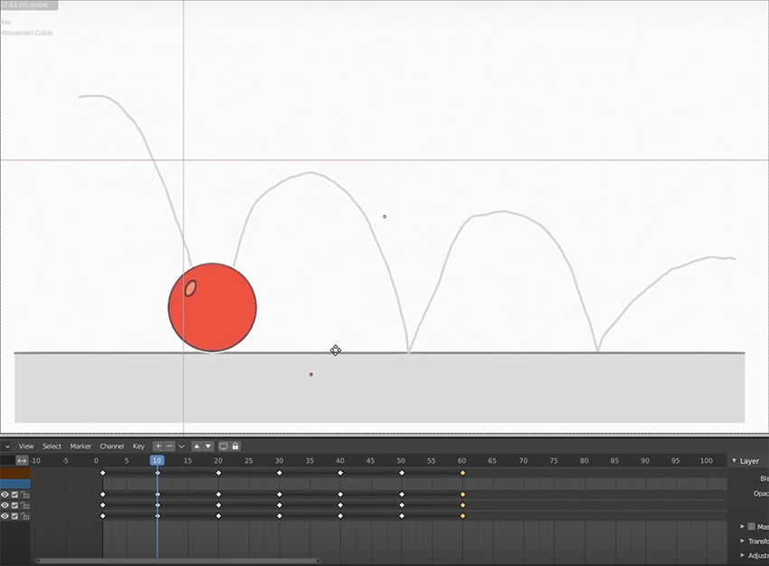The image size is (769, 566).
Task: Open the View menu
Action: tap(26, 446)
